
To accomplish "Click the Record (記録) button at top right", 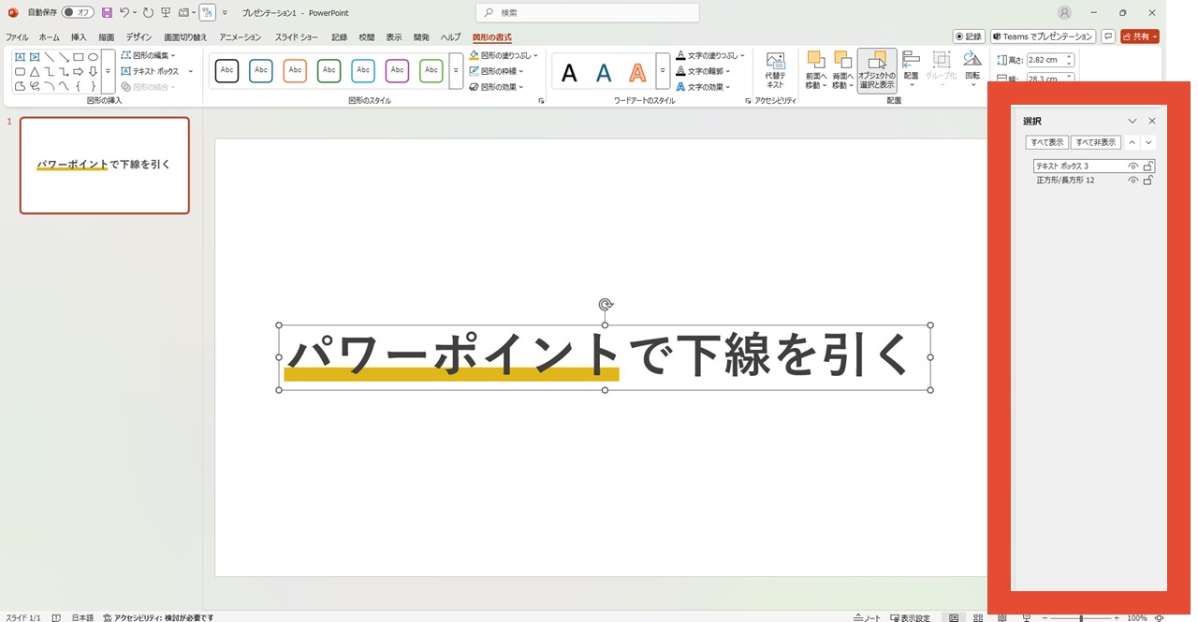I will pos(969,36).
